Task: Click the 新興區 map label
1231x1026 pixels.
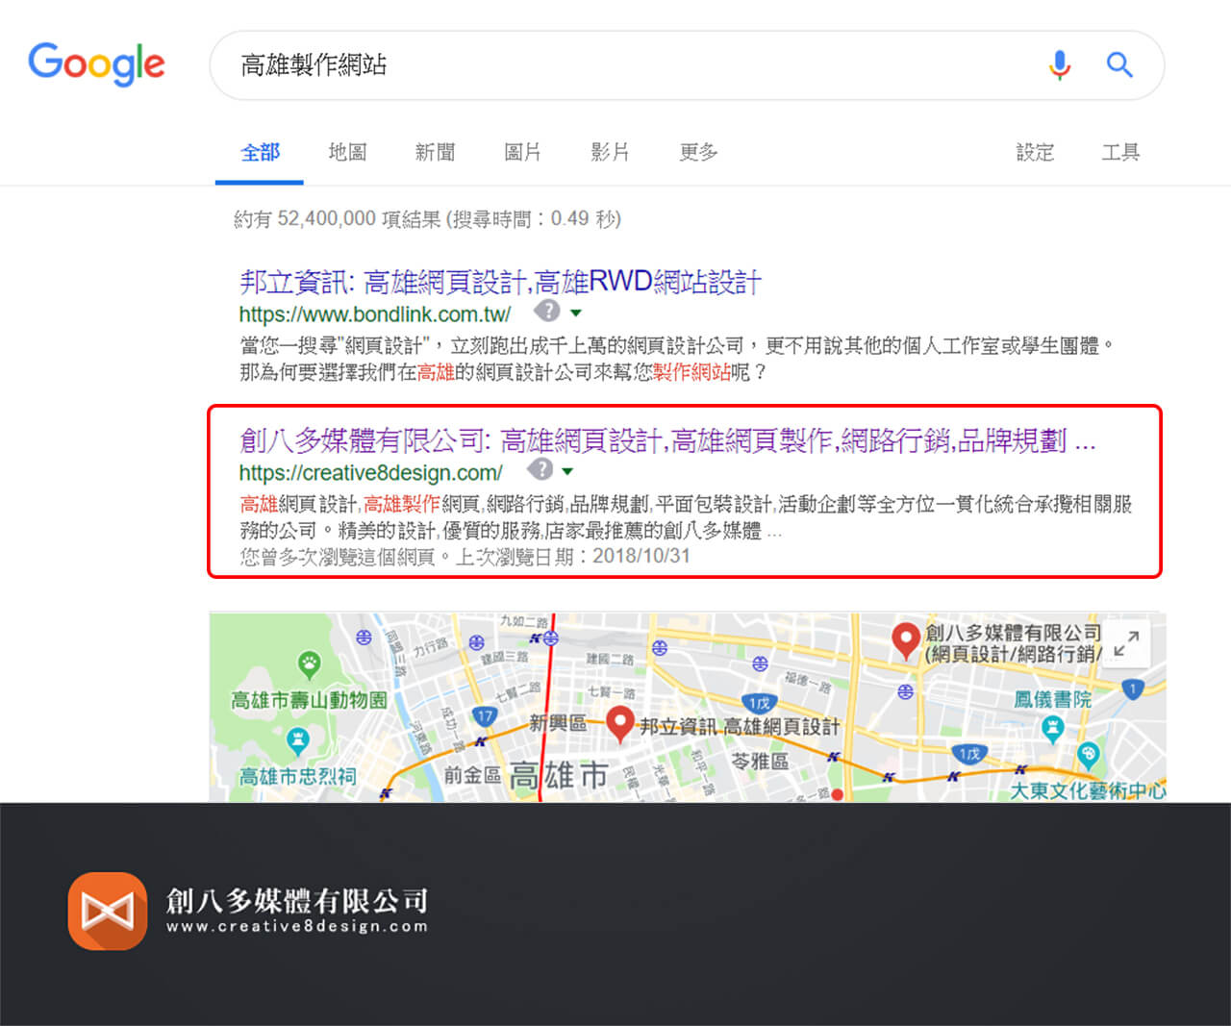Action: click(558, 723)
